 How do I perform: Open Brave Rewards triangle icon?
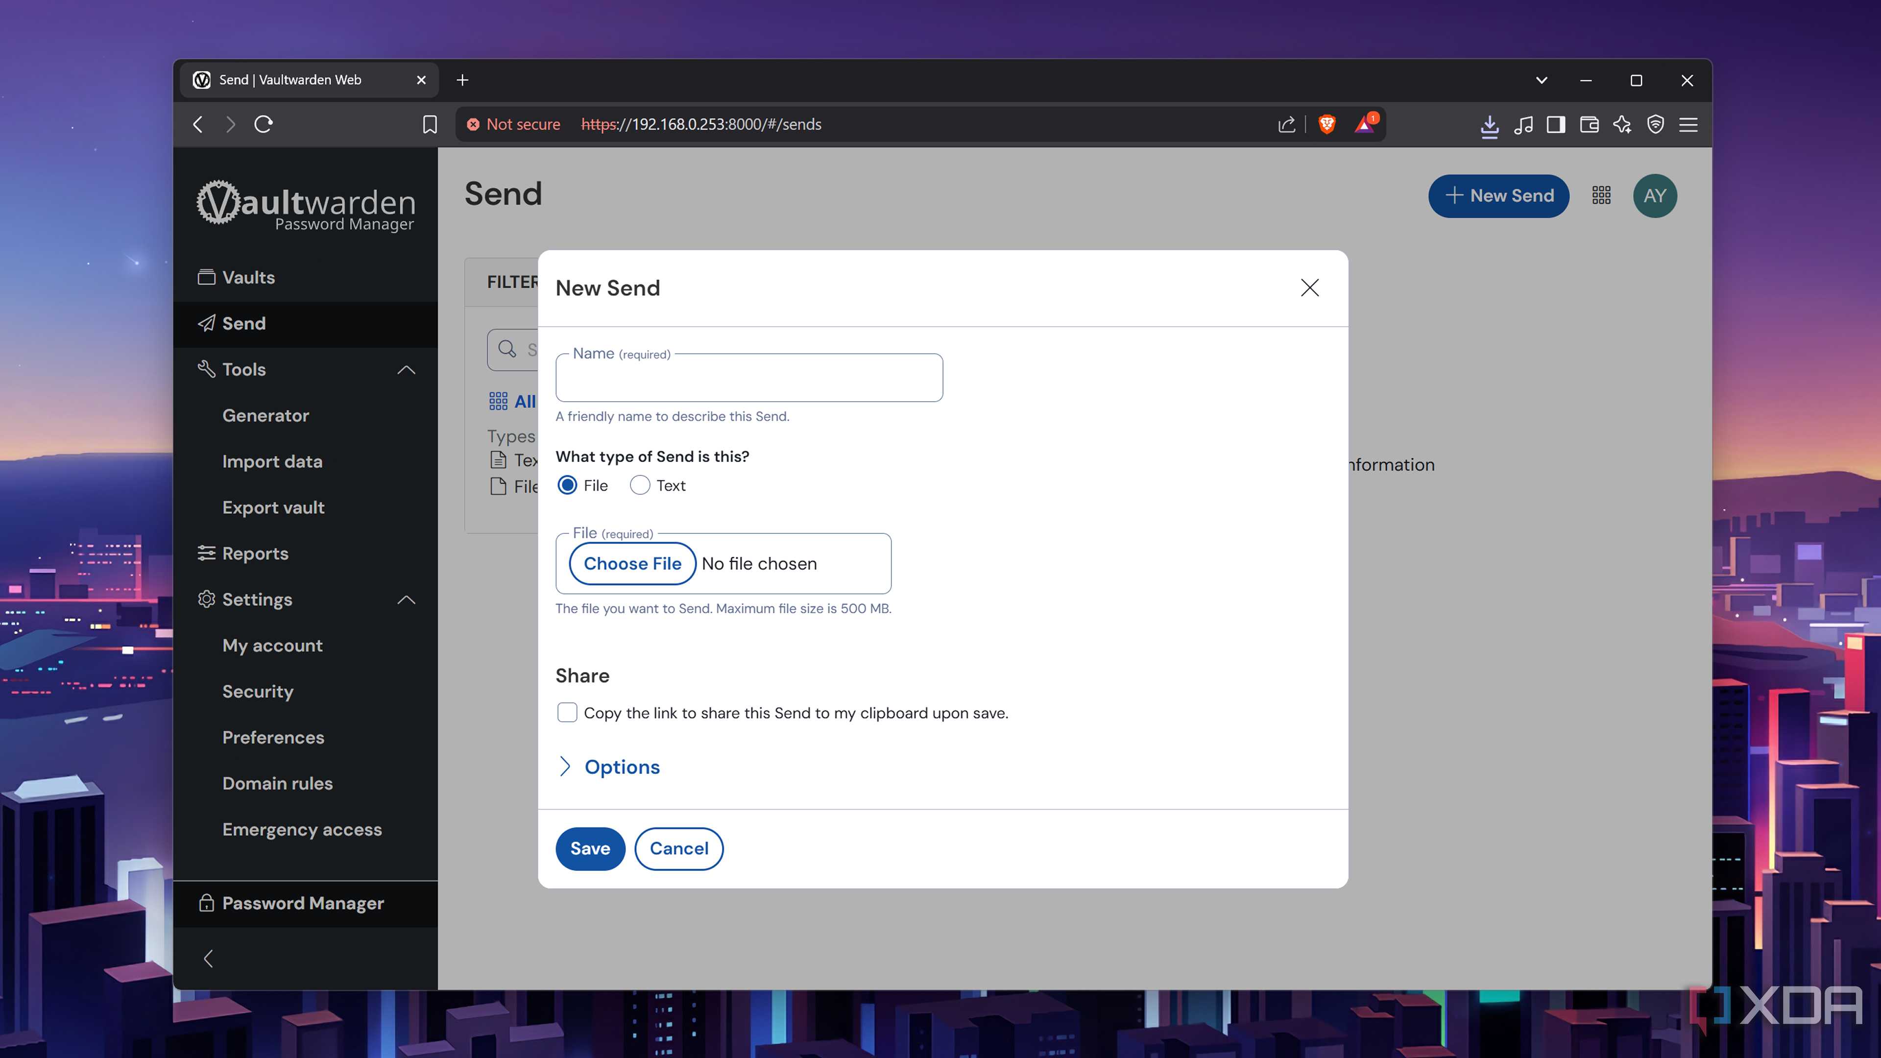pyautogui.click(x=1365, y=124)
